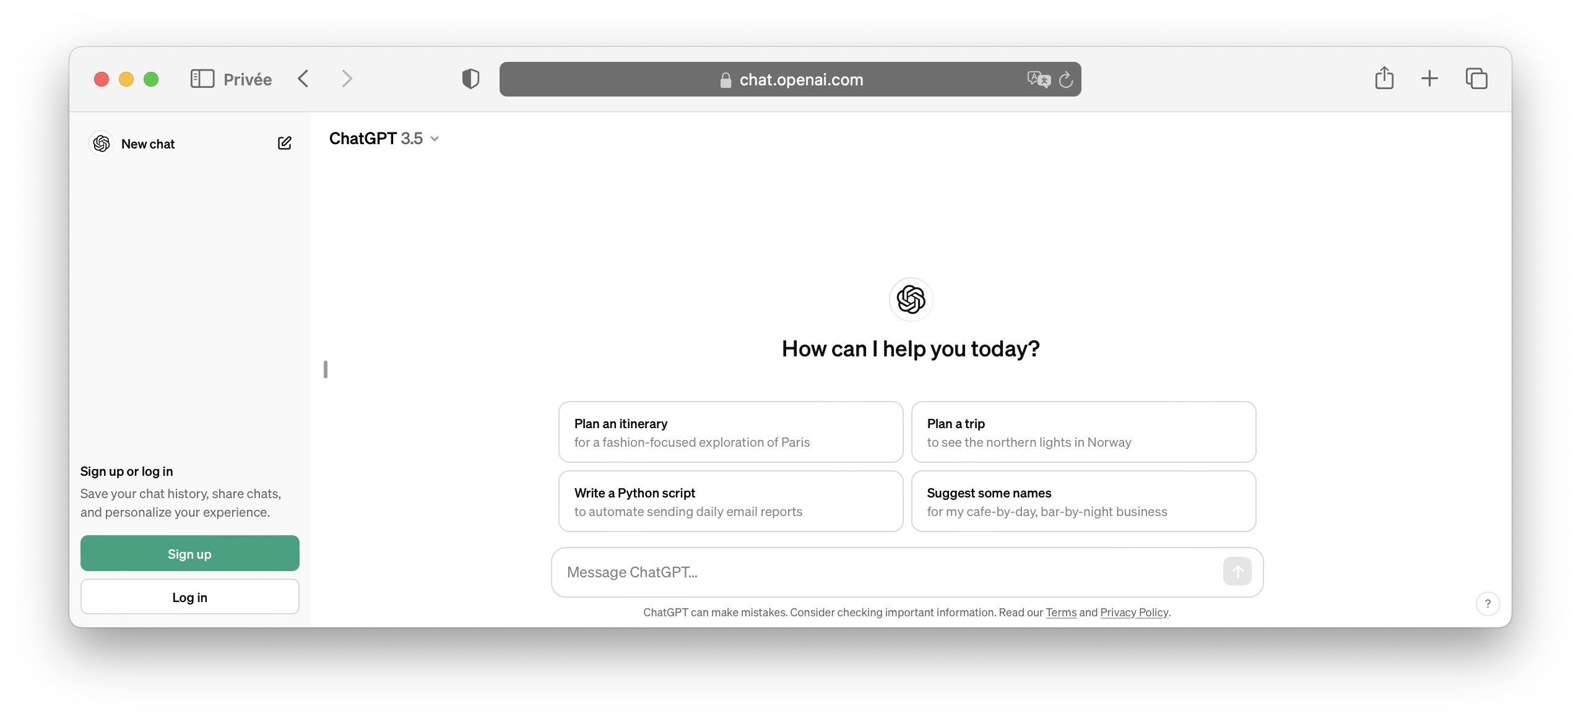
Task: Click the lock icon in the address bar
Action: [726, 80]
